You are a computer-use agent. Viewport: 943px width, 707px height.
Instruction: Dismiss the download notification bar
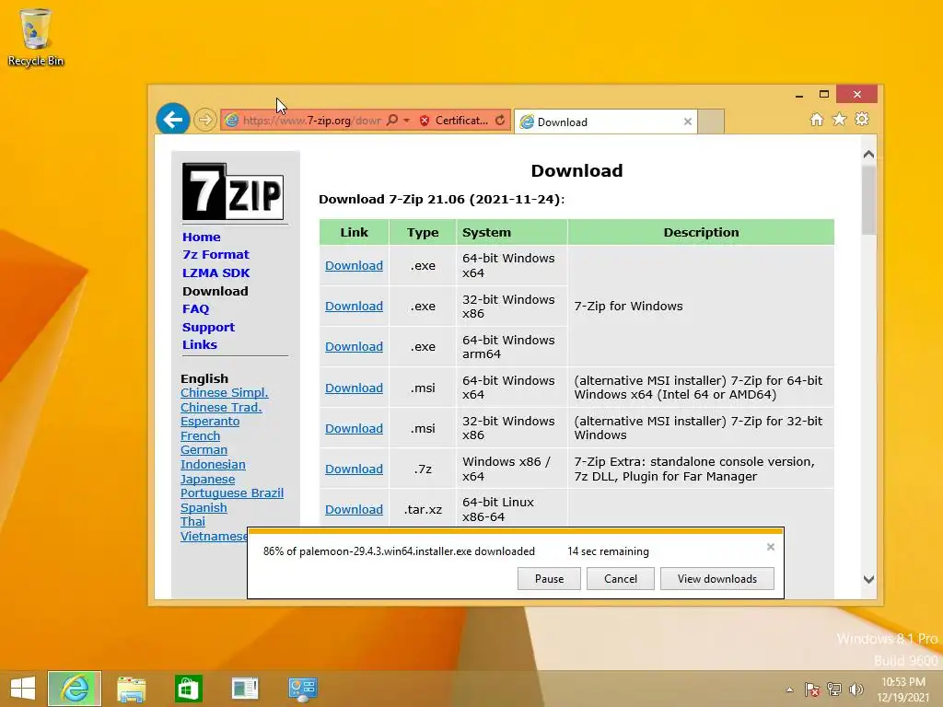click(771, 547)
